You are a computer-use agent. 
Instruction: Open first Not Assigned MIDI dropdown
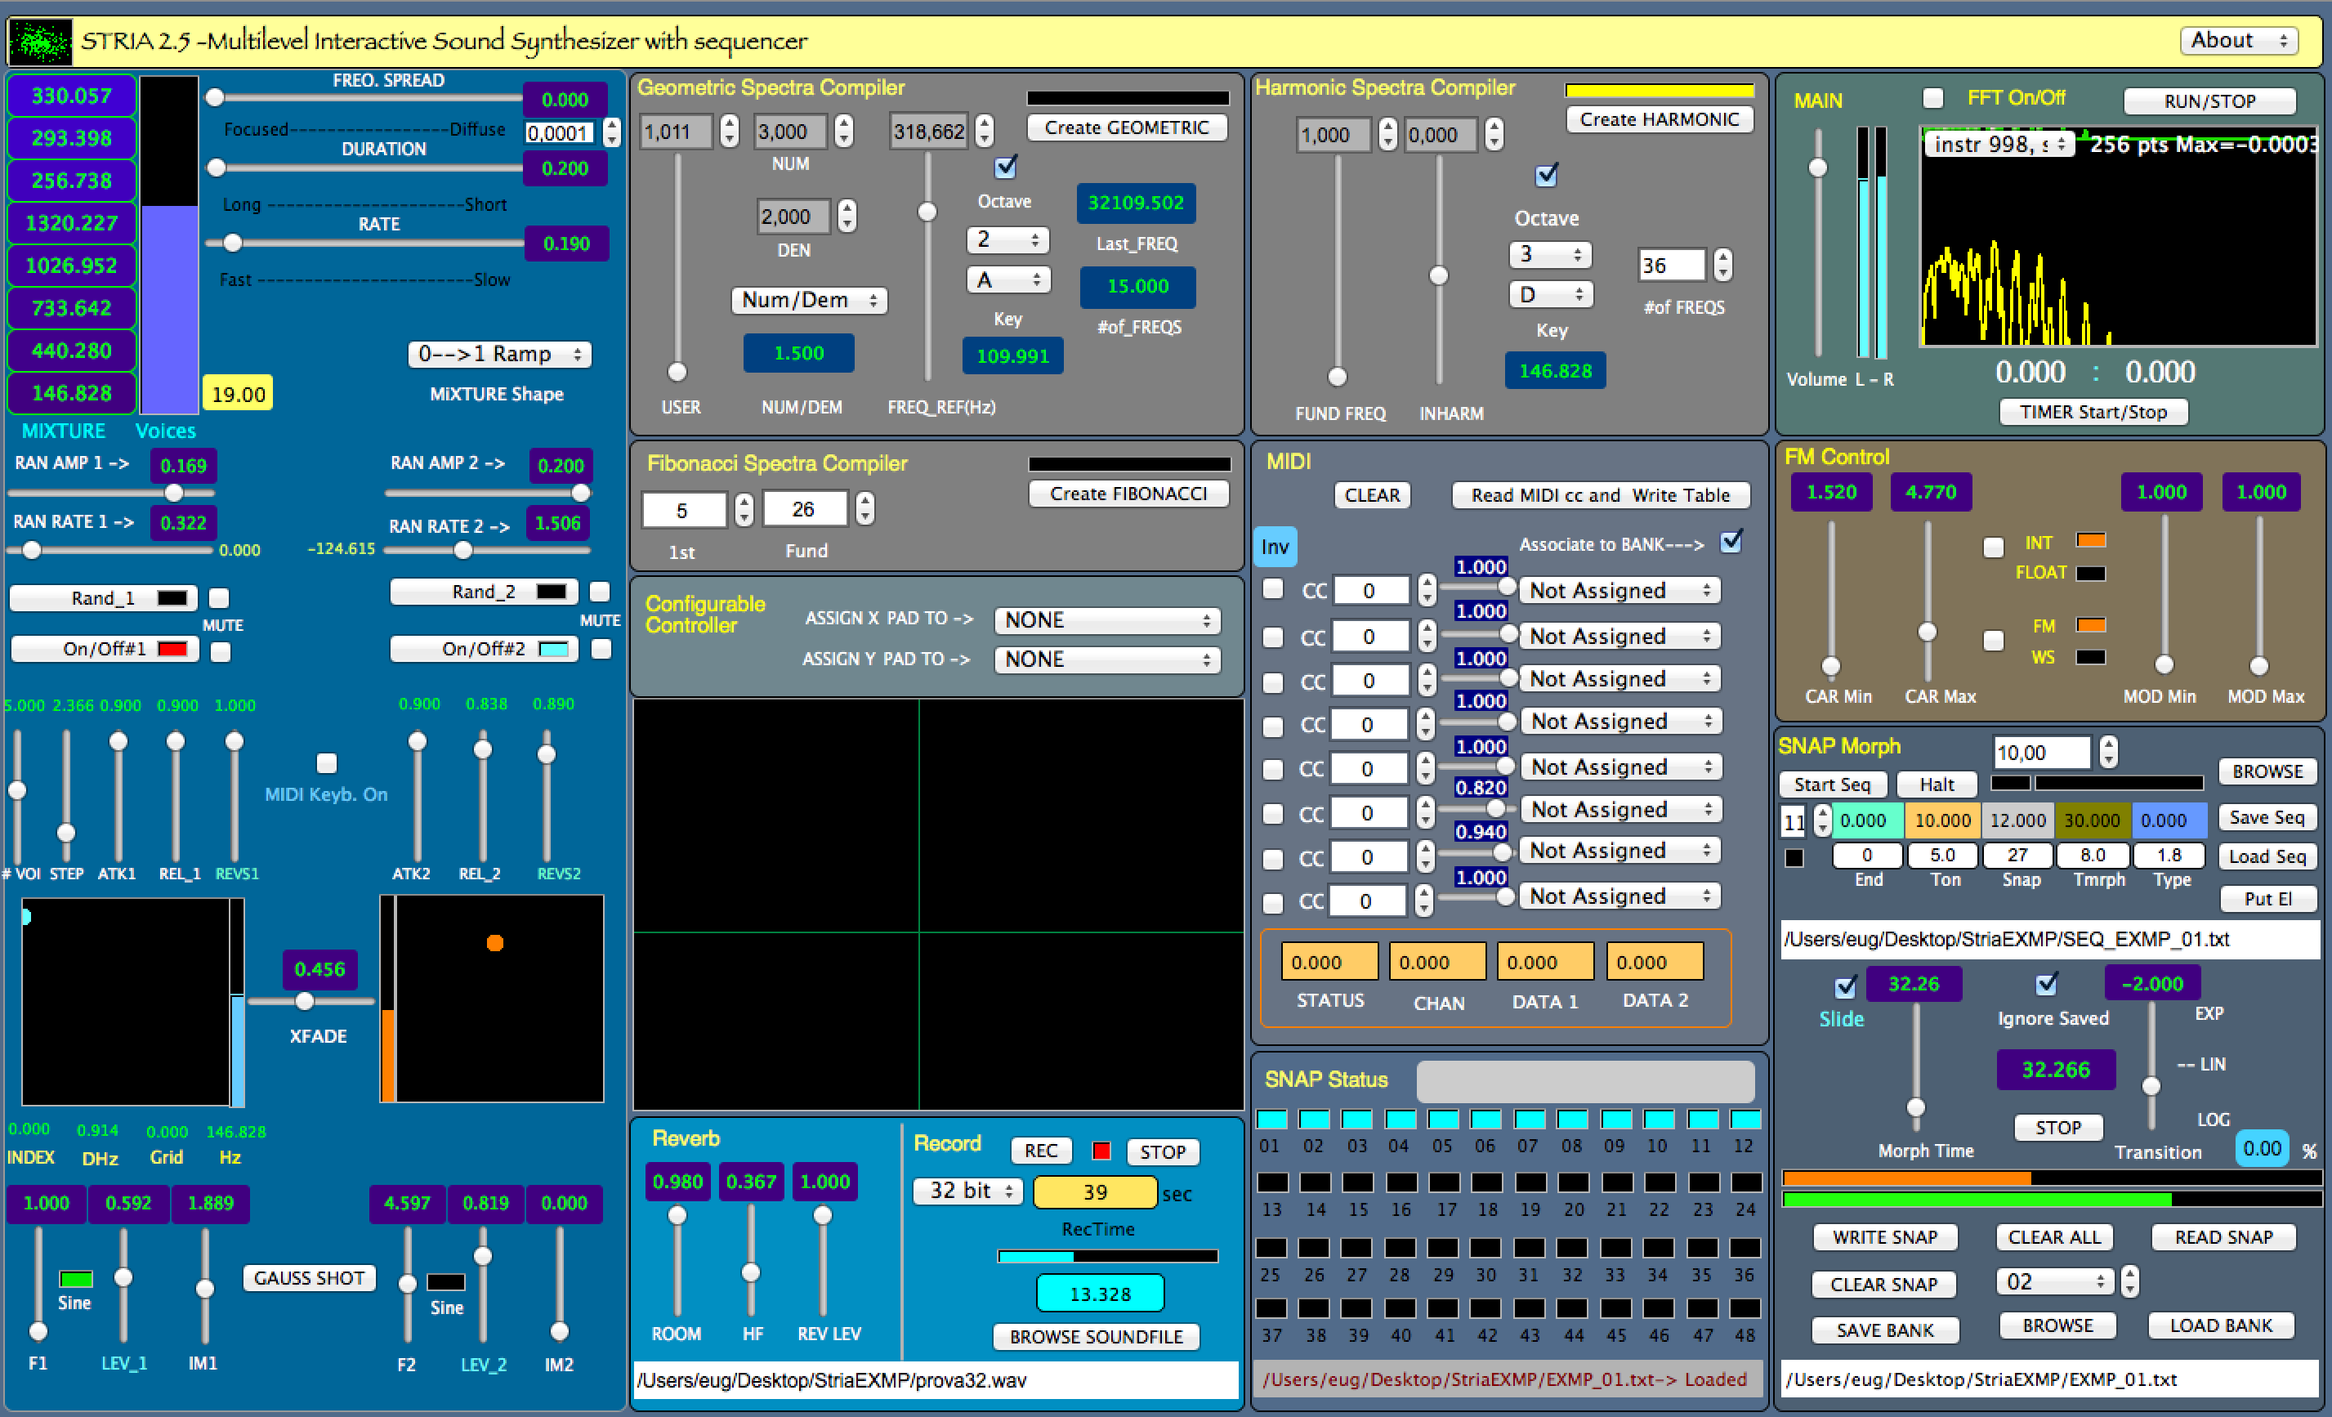[1619, 591]
